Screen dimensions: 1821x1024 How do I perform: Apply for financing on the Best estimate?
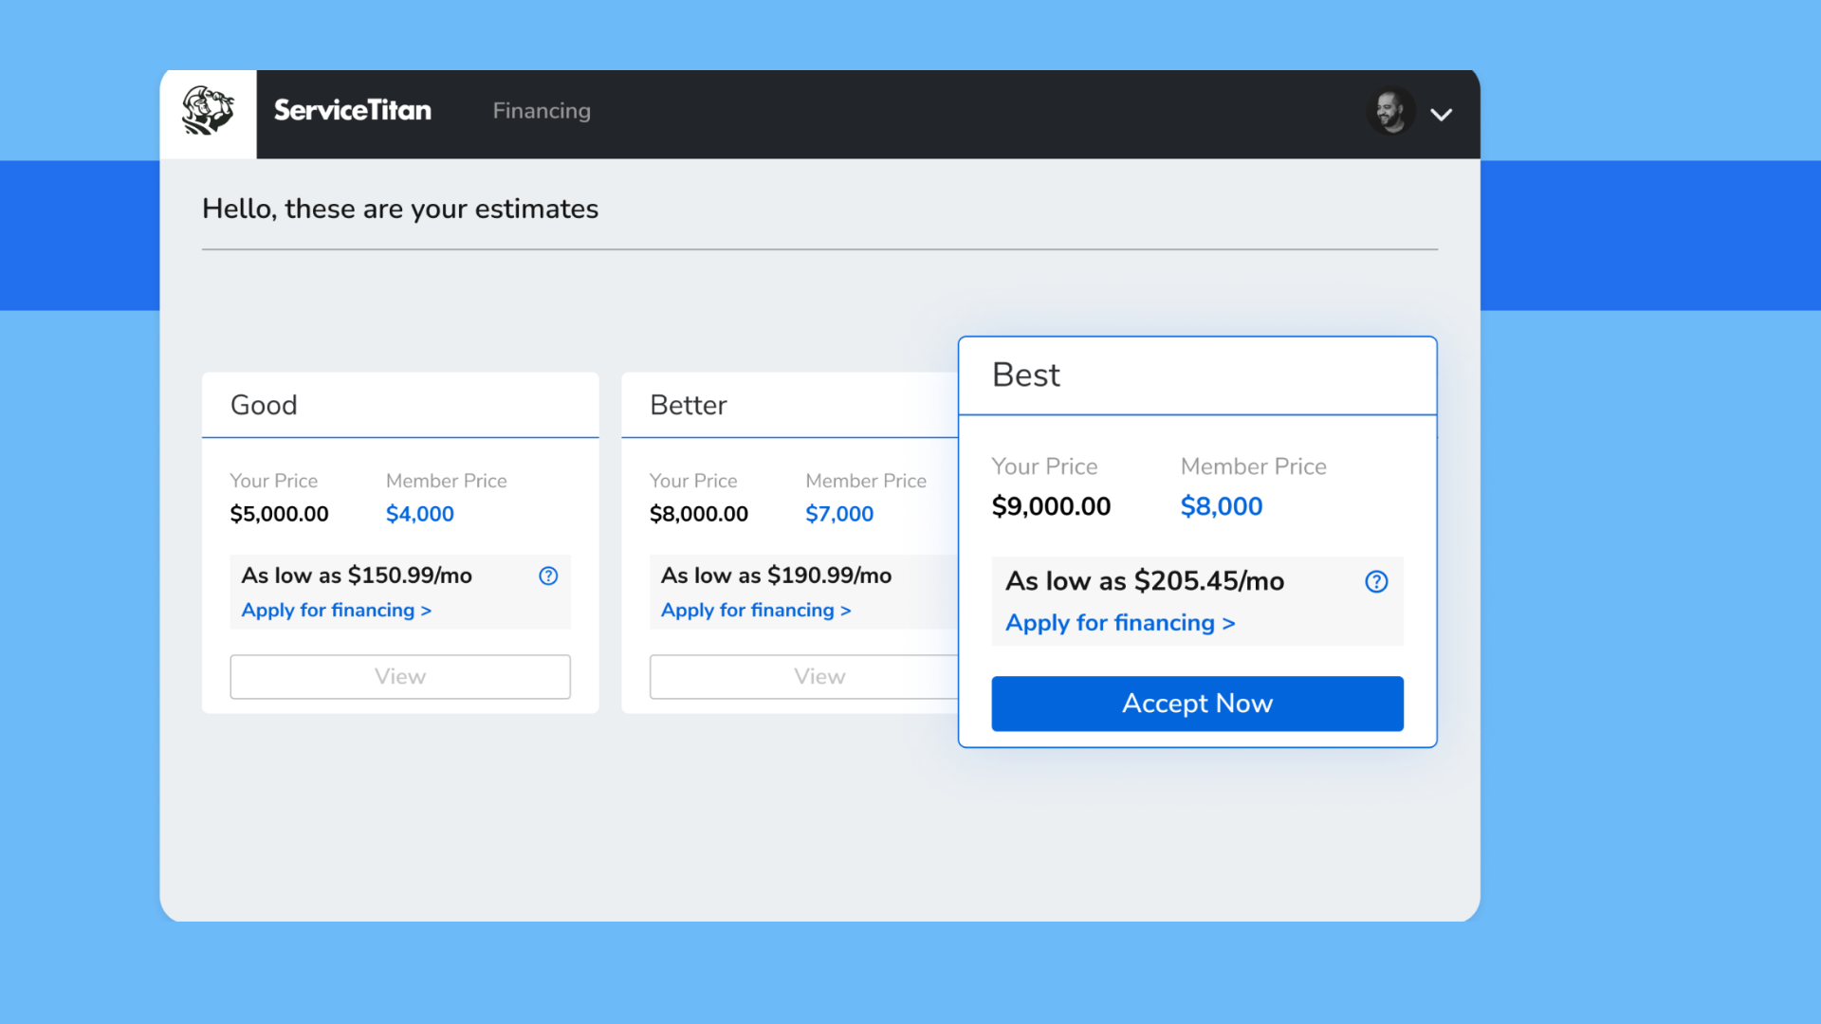pos(1120,623)
